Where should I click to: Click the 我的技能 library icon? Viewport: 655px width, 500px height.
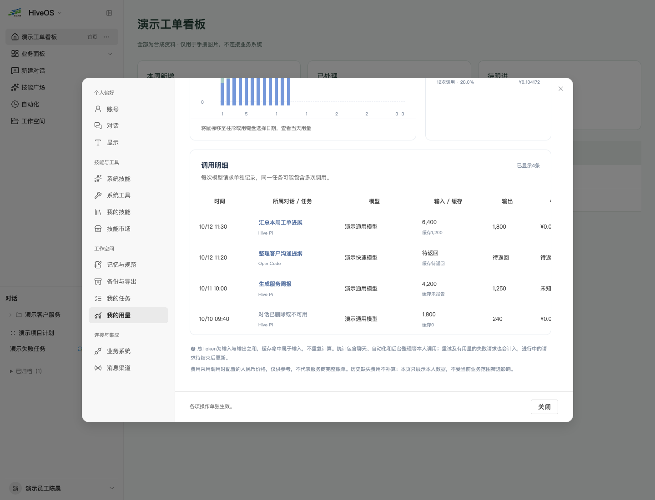coord(98,212)
